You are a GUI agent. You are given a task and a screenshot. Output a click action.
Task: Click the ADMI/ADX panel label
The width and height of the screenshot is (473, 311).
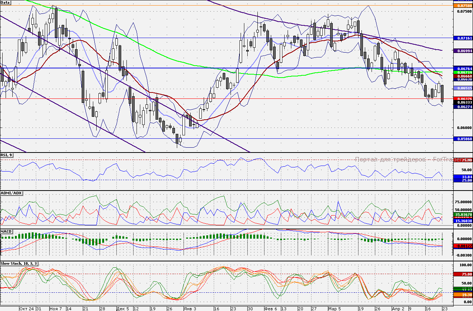tap(12, 193)
